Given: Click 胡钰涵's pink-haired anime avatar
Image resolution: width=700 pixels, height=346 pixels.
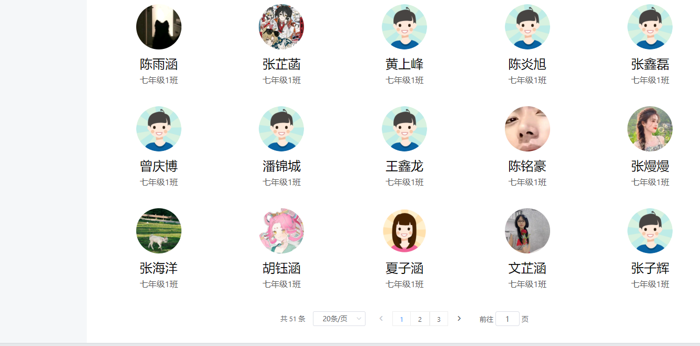Looking at the screenshot, I should coord(281,231).
